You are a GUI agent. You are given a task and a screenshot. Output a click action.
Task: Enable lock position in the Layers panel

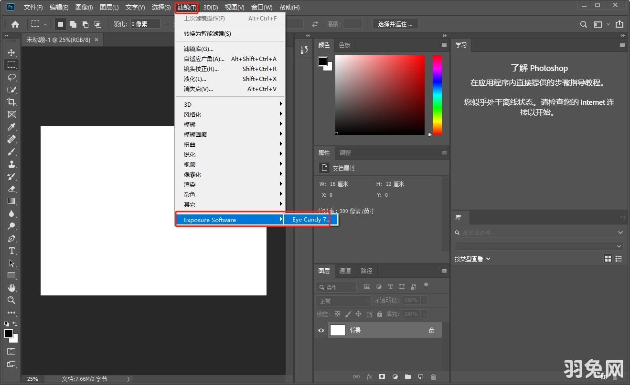[x=358, y=314]
